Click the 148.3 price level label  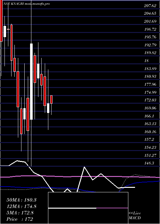pos(149,163)
